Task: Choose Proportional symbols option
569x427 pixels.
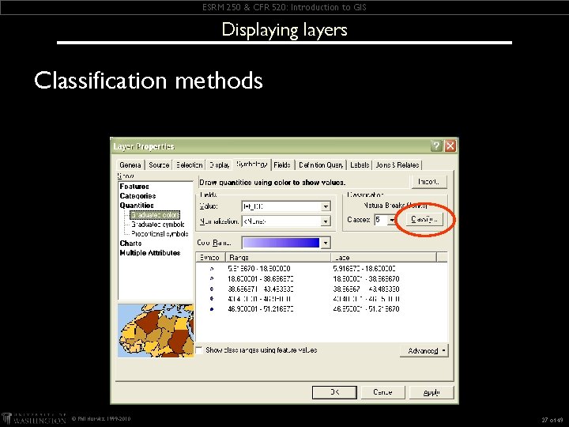Action: click(x=160, y=234)
